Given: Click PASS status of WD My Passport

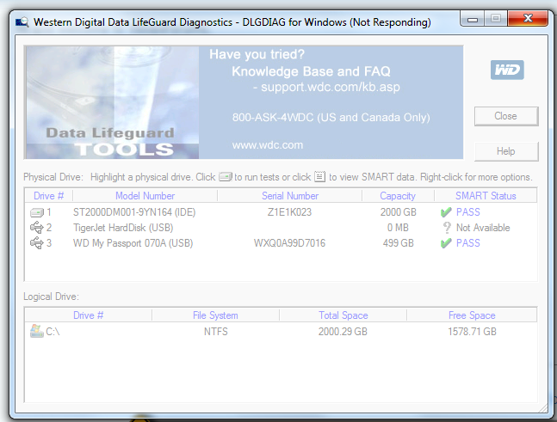Looking at the screenshot, I should [x=467, y=243].
